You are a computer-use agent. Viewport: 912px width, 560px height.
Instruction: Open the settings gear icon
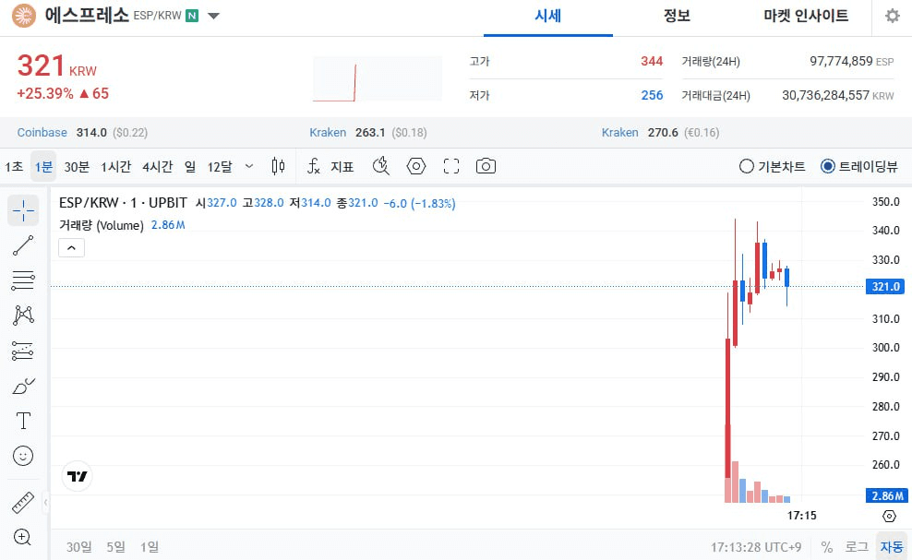coord(892,16)
